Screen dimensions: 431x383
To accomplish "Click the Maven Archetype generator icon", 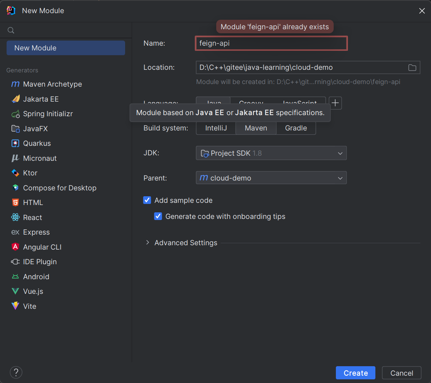I will click(x=15, y=84).
